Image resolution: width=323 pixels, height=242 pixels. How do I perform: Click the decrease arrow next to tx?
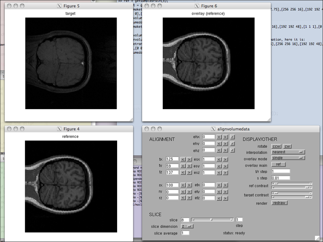[x=183, y=159]
